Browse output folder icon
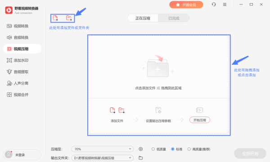The image size is (270, 162). tap(141, 157)
